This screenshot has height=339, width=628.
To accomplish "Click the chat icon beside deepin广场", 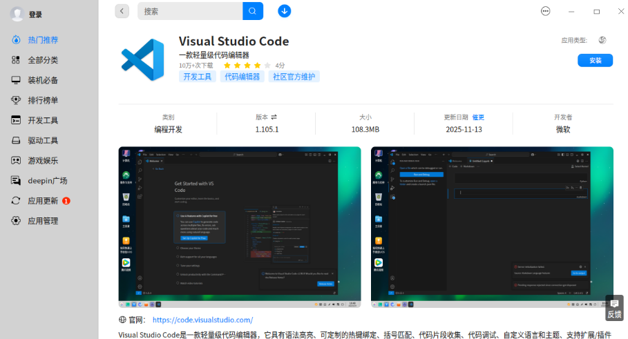I will tap(16, 180).
